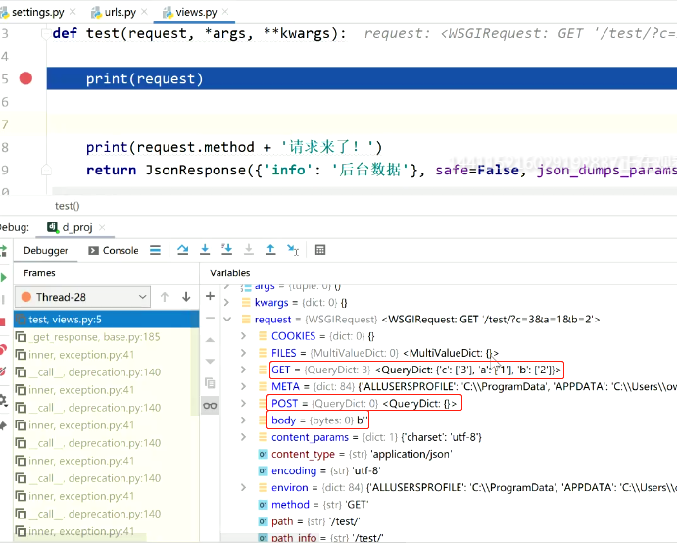Toggle the breakpoint on line 5
Viewport: 677px width, 543px height.
[x=25, y=78]
